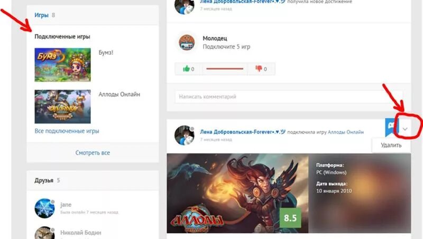Screen dimensions: 423x239
Task: Click into the Написать комментарий field
Action: (289, 97)
